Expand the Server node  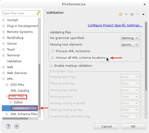[3, 43]
